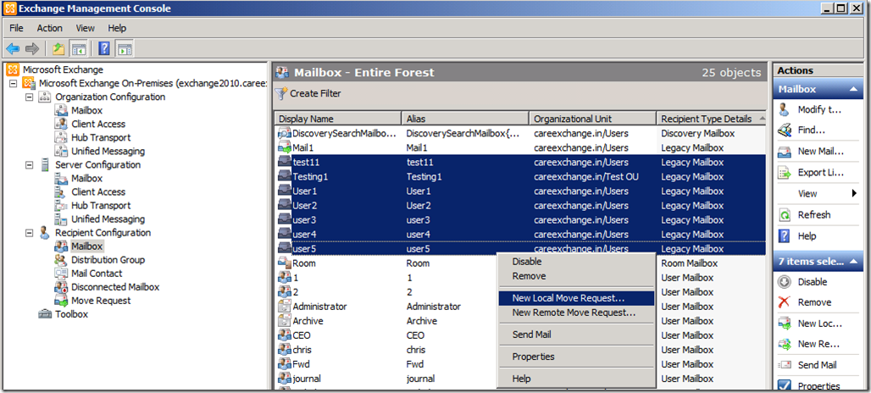The height and width of the screenshot is (393, 871).
Task: Collapse the Server Configuration node
Action: (x=29, y=165)
